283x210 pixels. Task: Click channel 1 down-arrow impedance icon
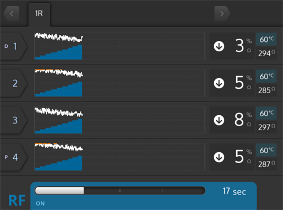pyautogui.click(x=219, y=46)
